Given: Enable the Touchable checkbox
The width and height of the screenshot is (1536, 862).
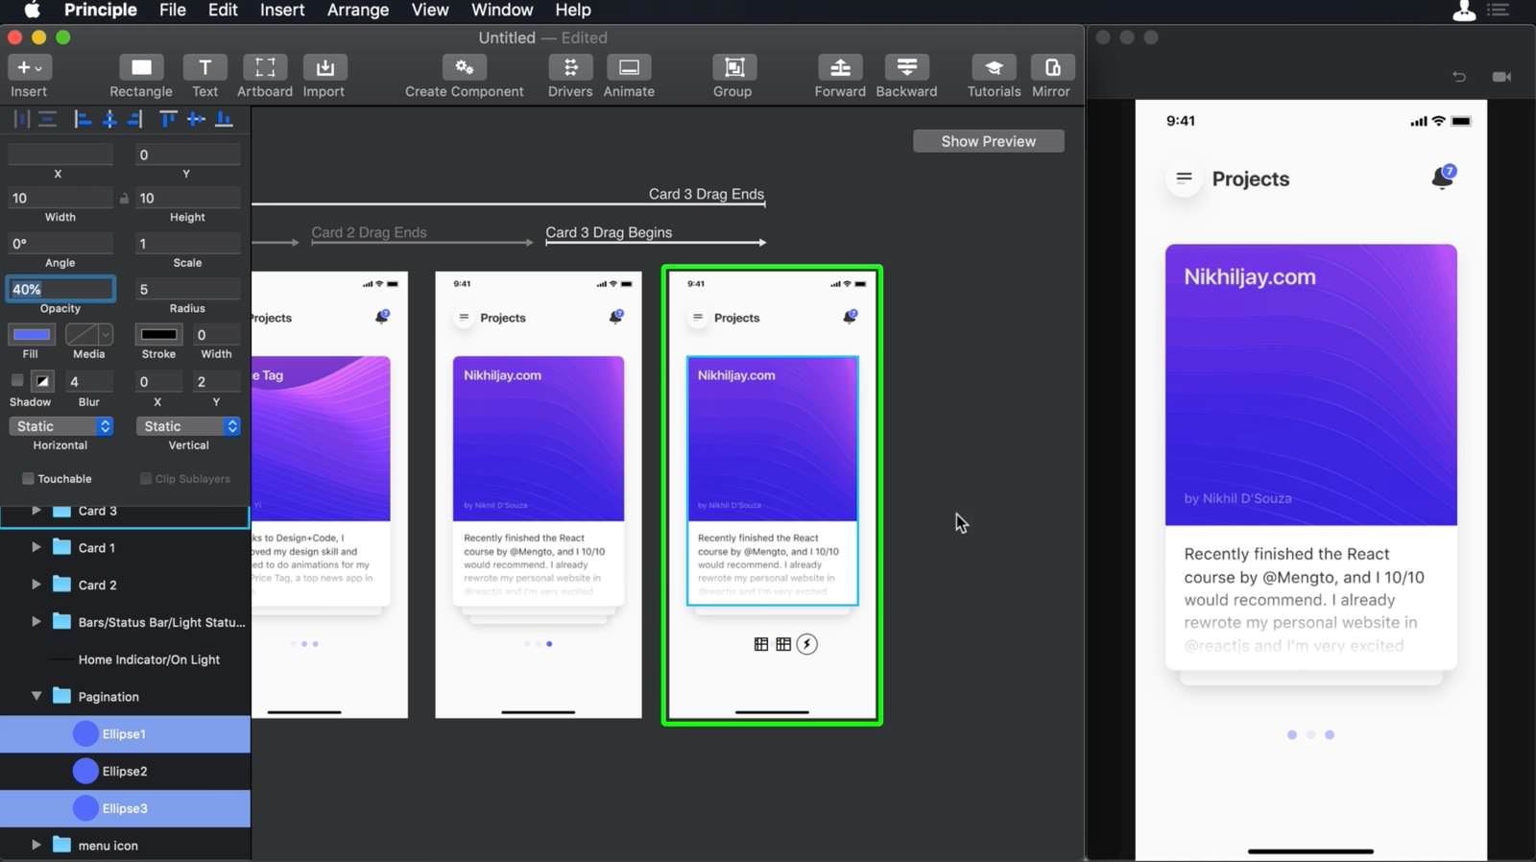Looking at the screenshot, I should click(28, 478).
